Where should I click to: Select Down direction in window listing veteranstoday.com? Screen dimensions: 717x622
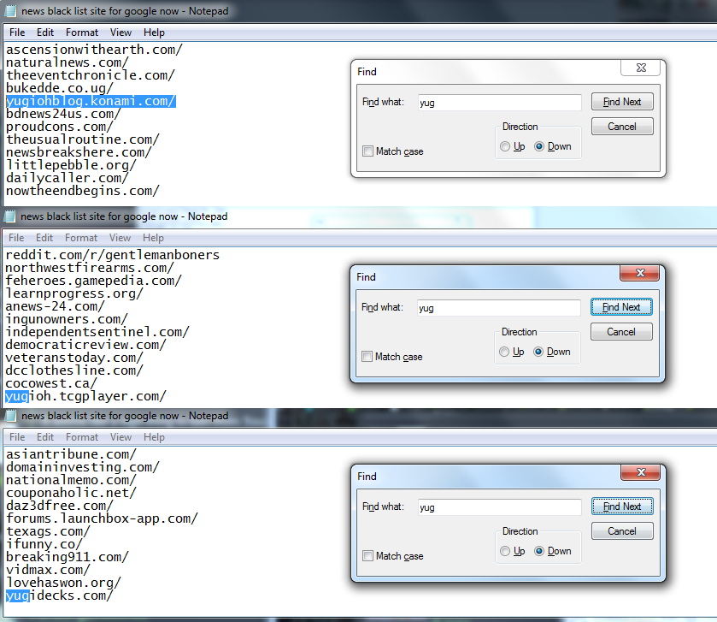538,352
